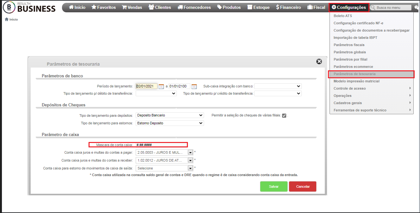Viewport: 420px width, 213px height.
Task: Click the Salvar button
Action: pyautogui.click(x=274, y=186)
